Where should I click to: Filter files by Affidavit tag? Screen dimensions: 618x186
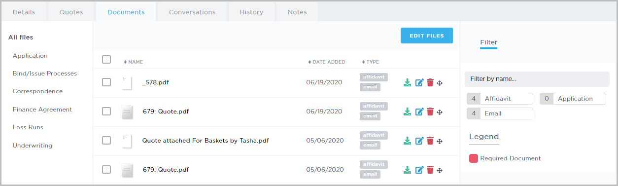click(x=500, y=99)
